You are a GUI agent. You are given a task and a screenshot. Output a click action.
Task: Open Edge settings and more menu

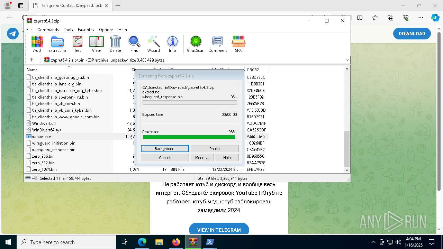(421, 18)
